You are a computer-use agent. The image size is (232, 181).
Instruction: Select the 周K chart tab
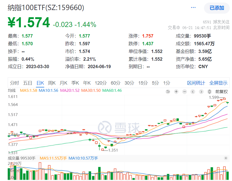tap(52, 83)
